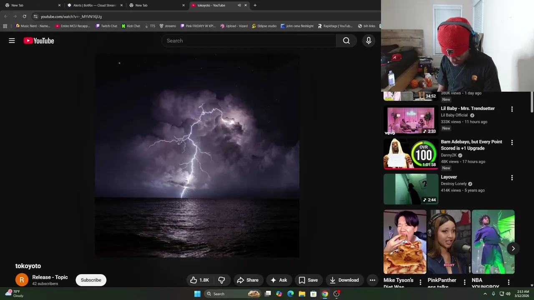Open the Lil Baby - Mrs. Trendsetter title
534x300 pixels.
(x=468, y=108)
